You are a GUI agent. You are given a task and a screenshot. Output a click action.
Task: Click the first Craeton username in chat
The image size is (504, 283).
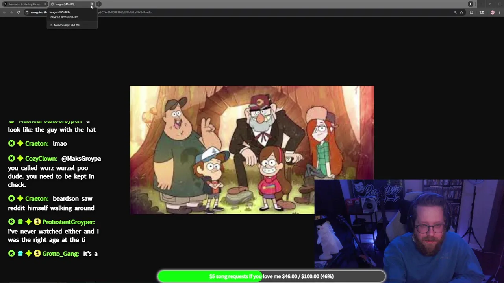[37, 143]
